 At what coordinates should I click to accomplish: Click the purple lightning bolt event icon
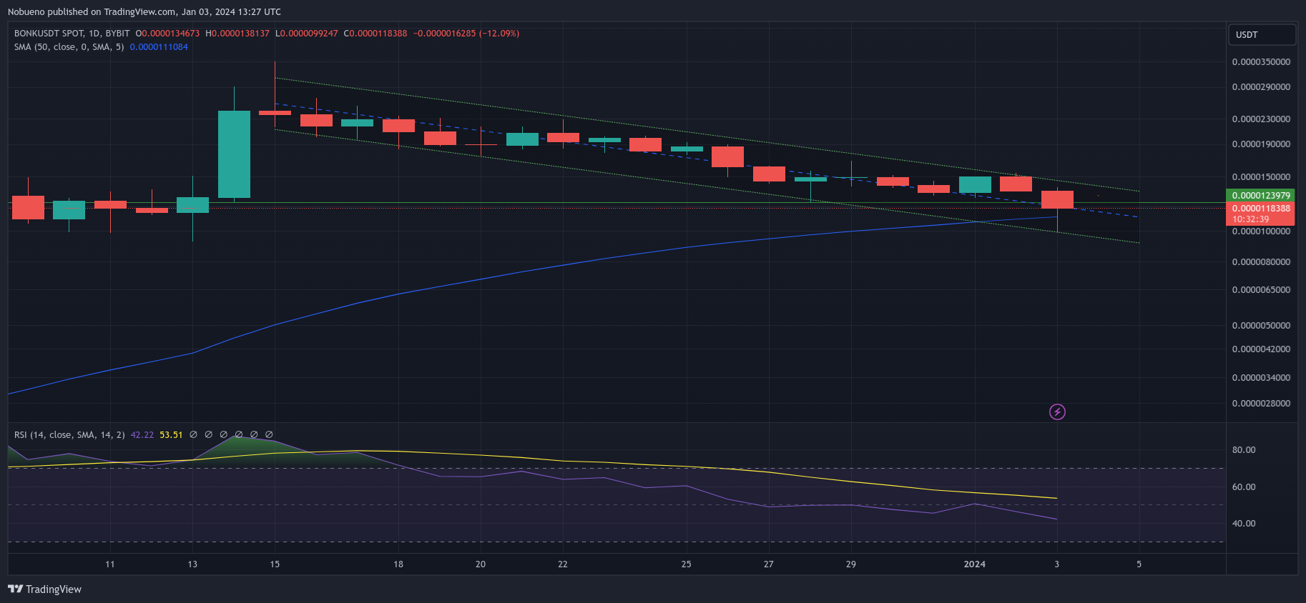1057,412
